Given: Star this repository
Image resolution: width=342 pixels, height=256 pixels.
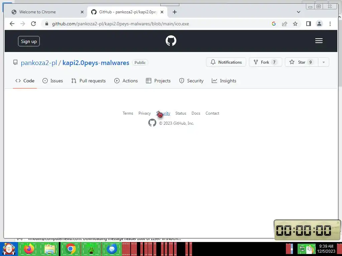Looking at the screenshot, I should point(302,62).
